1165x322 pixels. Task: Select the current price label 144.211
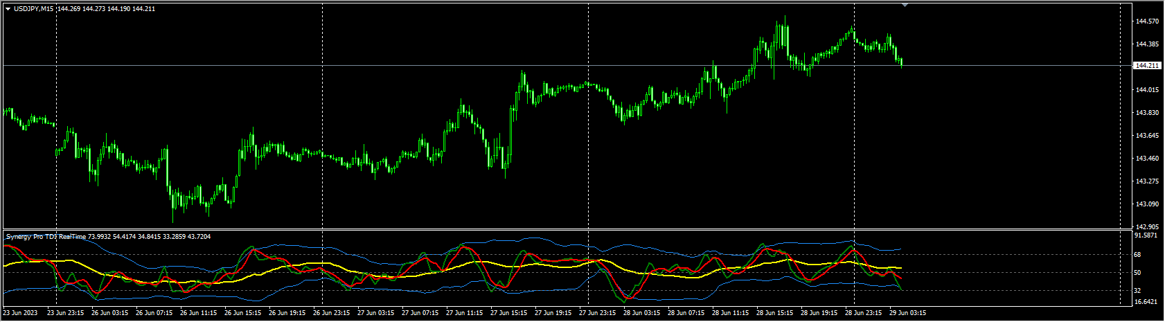coord(1147,66)
